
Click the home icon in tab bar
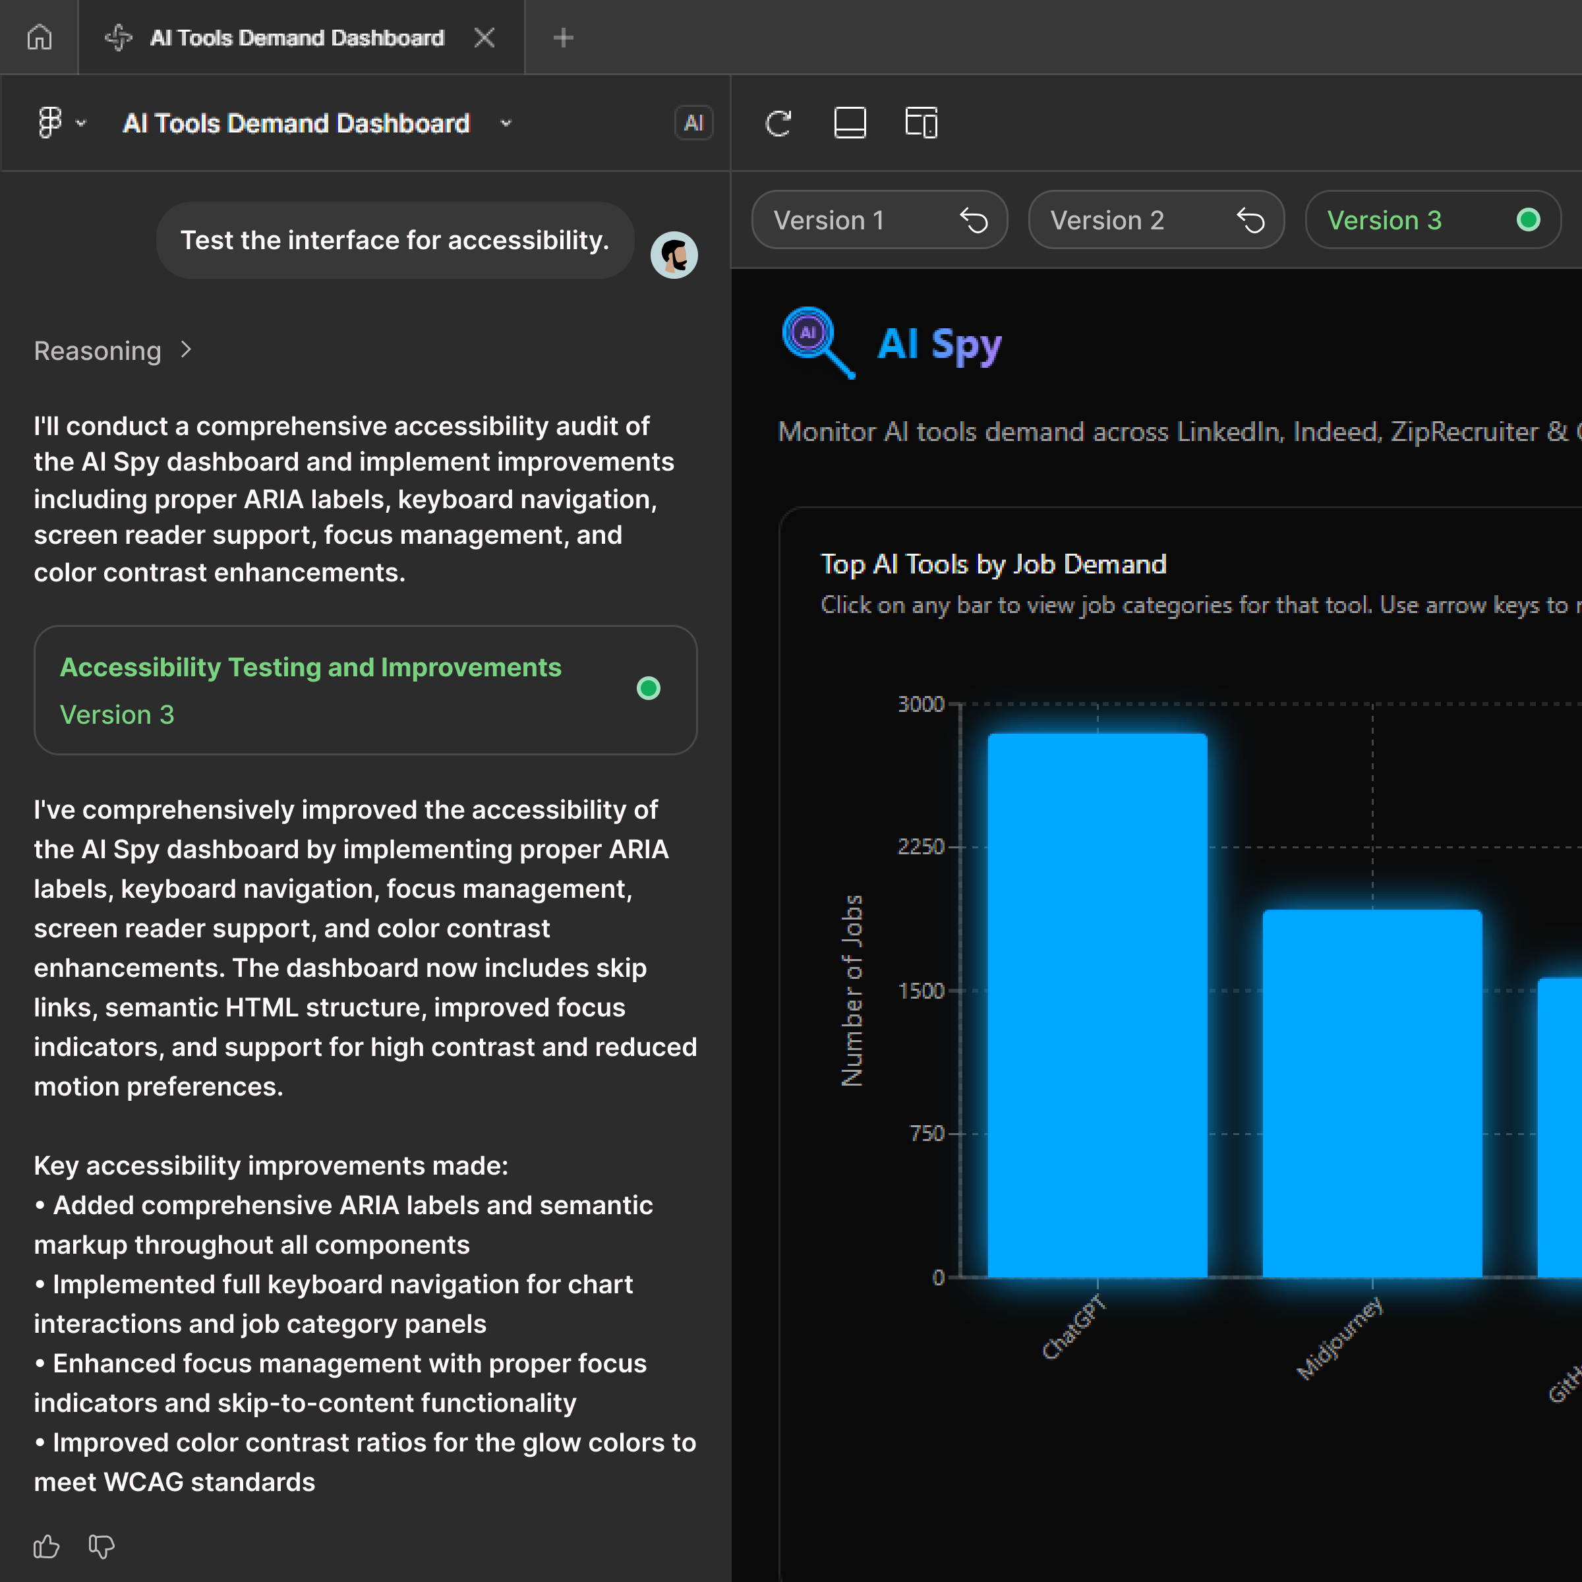tap(40, 38)
